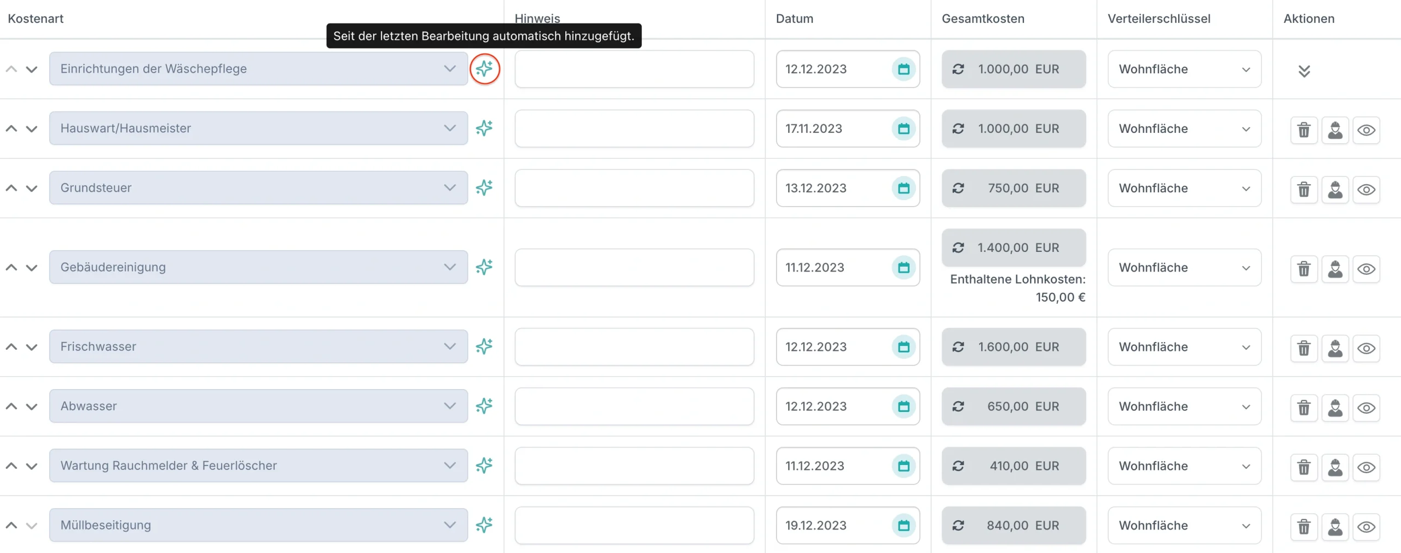1401x553 pixels.
Task: Toggle visibility eye for Wartung Rauchmelder & Feuerlöscher
Action: pyautogui.click(x=1367, y=467)
